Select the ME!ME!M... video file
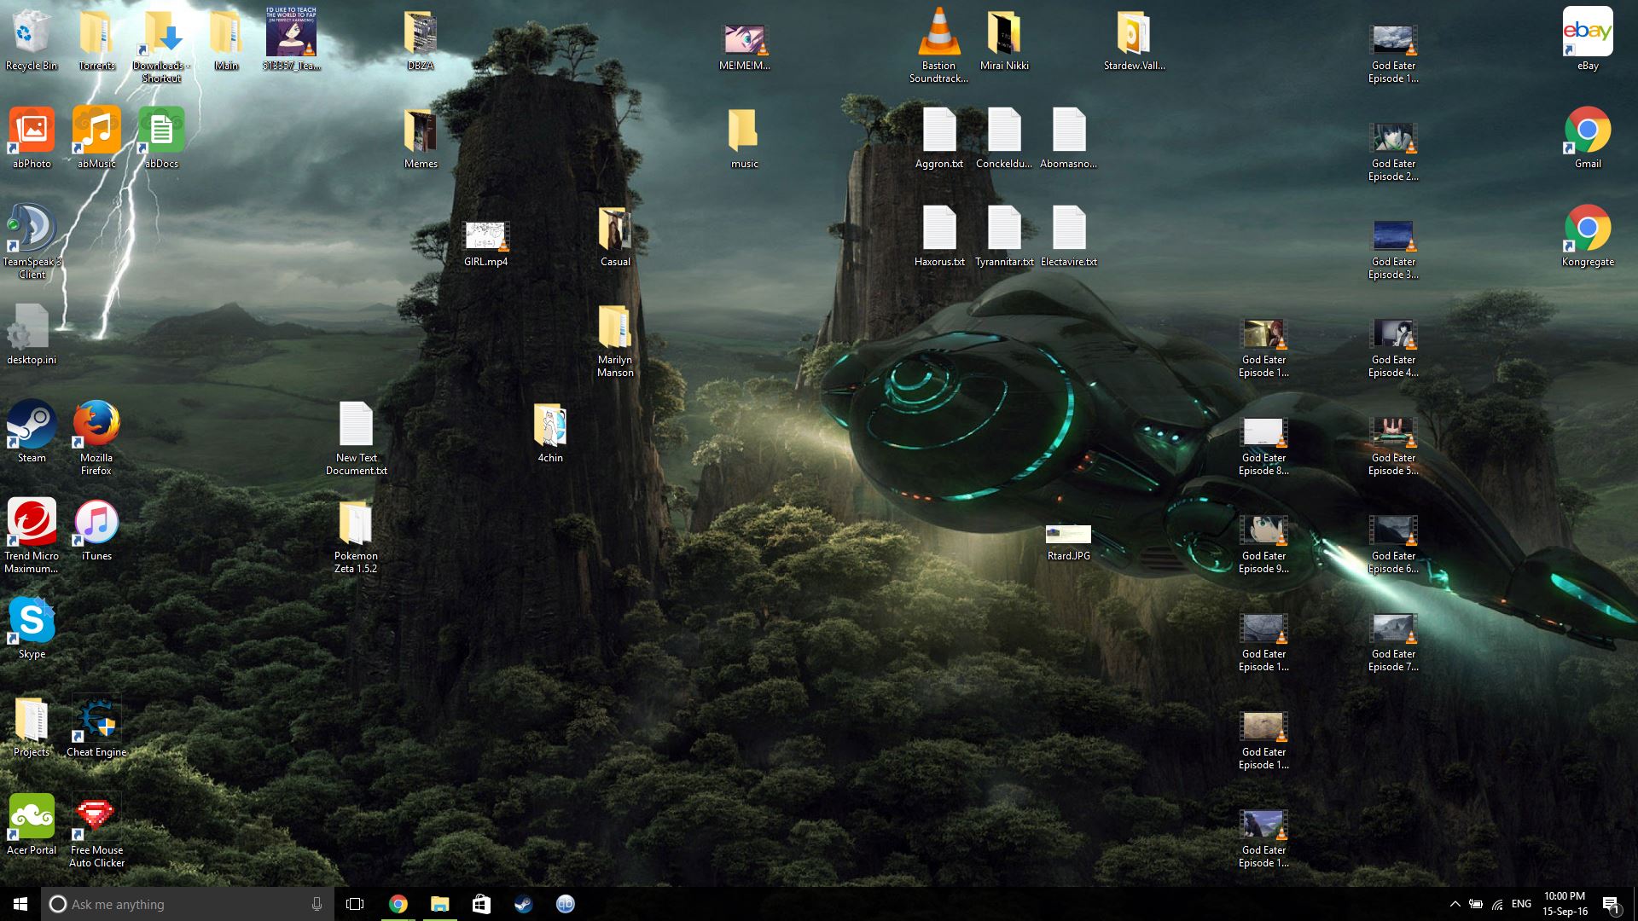 [745, 47]
